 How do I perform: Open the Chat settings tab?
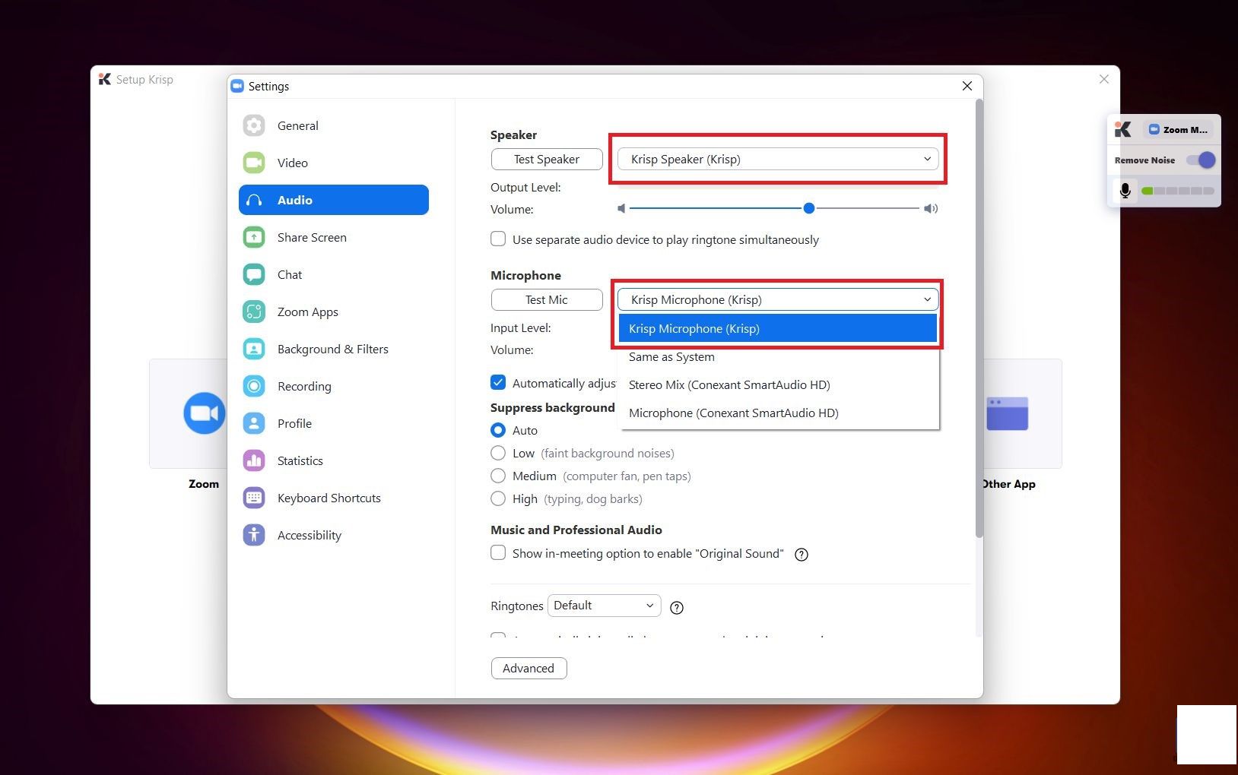click(334, 274)
